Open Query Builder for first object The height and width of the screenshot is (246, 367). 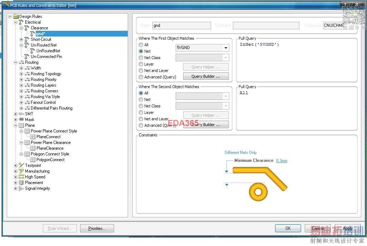[x=206, y=76]
